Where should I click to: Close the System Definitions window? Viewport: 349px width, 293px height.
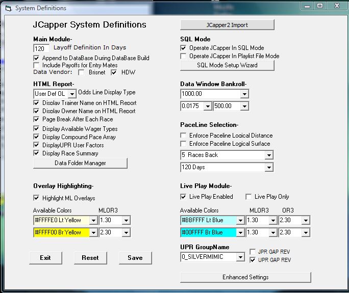337,6
